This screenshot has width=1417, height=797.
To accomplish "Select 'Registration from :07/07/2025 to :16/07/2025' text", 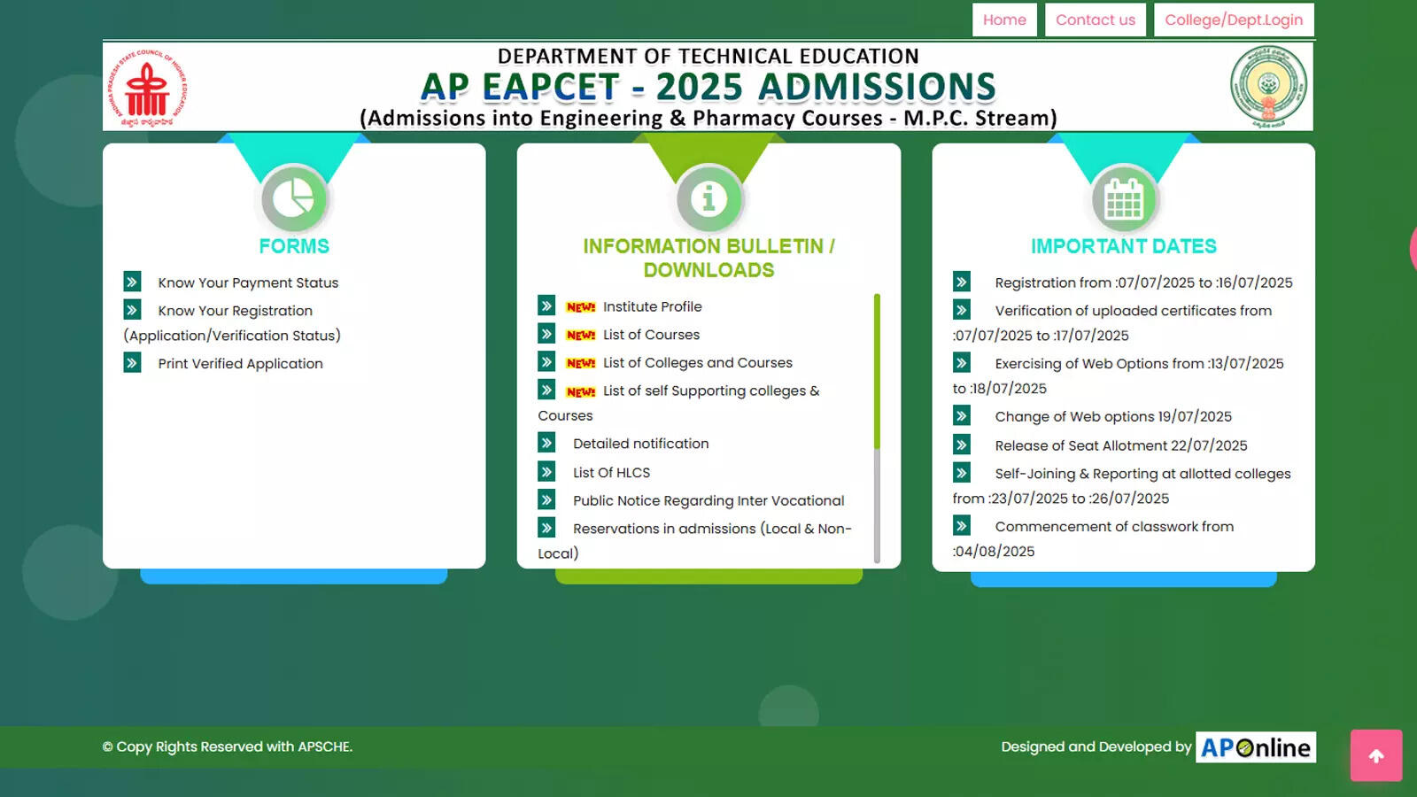I will tap(1143, 282).
